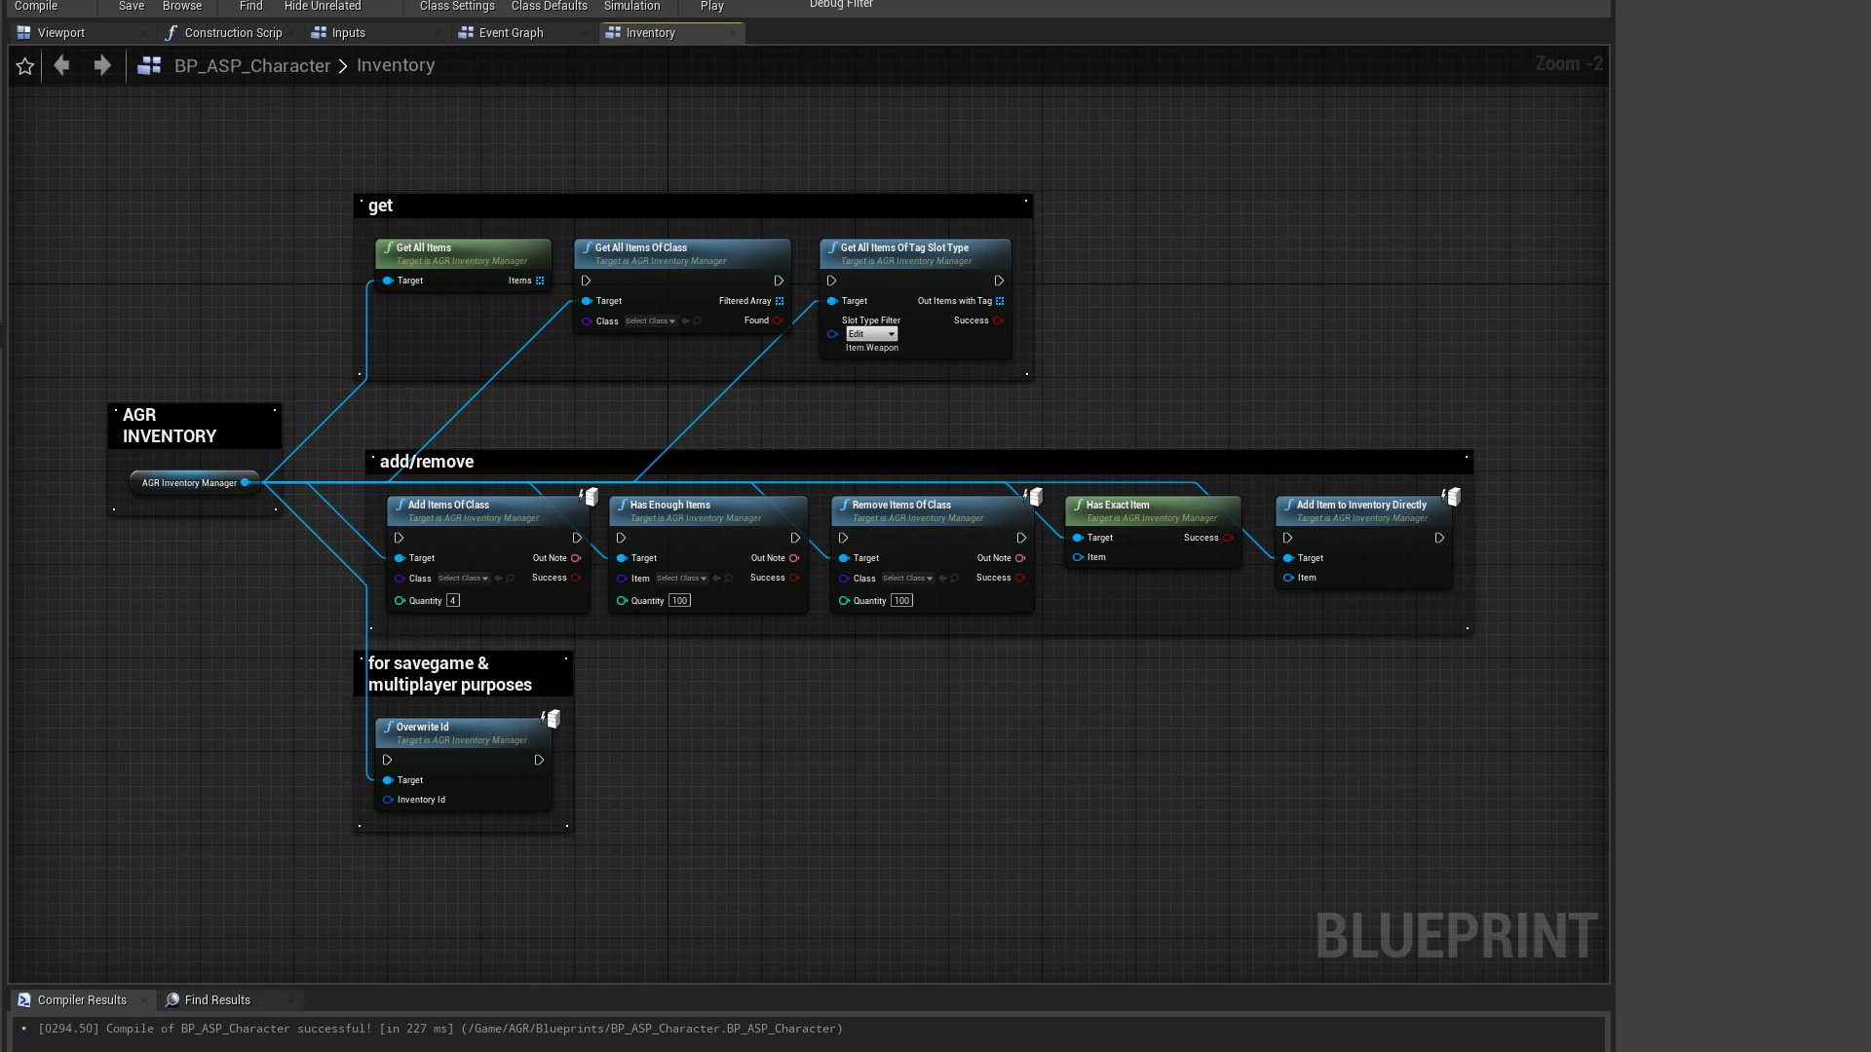
Task: Click the Save button in toolbar
Action: pyautogui.click(x=130, y=5)
